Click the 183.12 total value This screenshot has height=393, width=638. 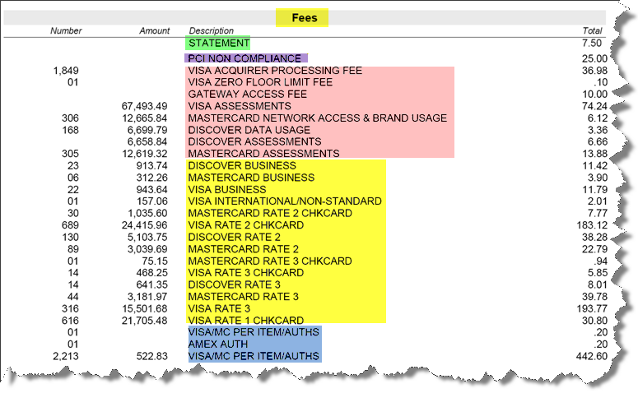(592, 225)
